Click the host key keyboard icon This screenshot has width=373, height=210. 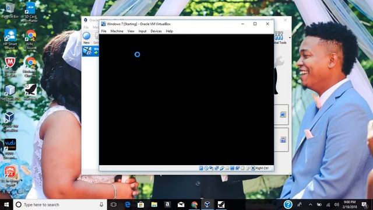tap(253, 168)
